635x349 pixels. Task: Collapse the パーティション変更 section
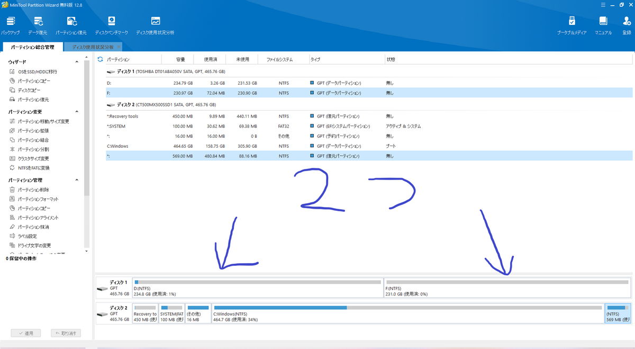pos(77,112)
